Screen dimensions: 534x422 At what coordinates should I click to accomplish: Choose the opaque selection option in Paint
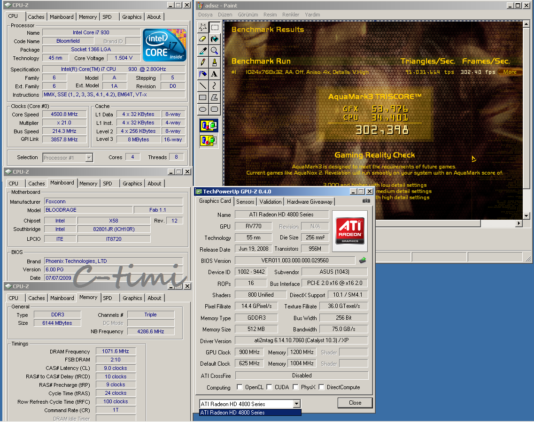point(209,125)
